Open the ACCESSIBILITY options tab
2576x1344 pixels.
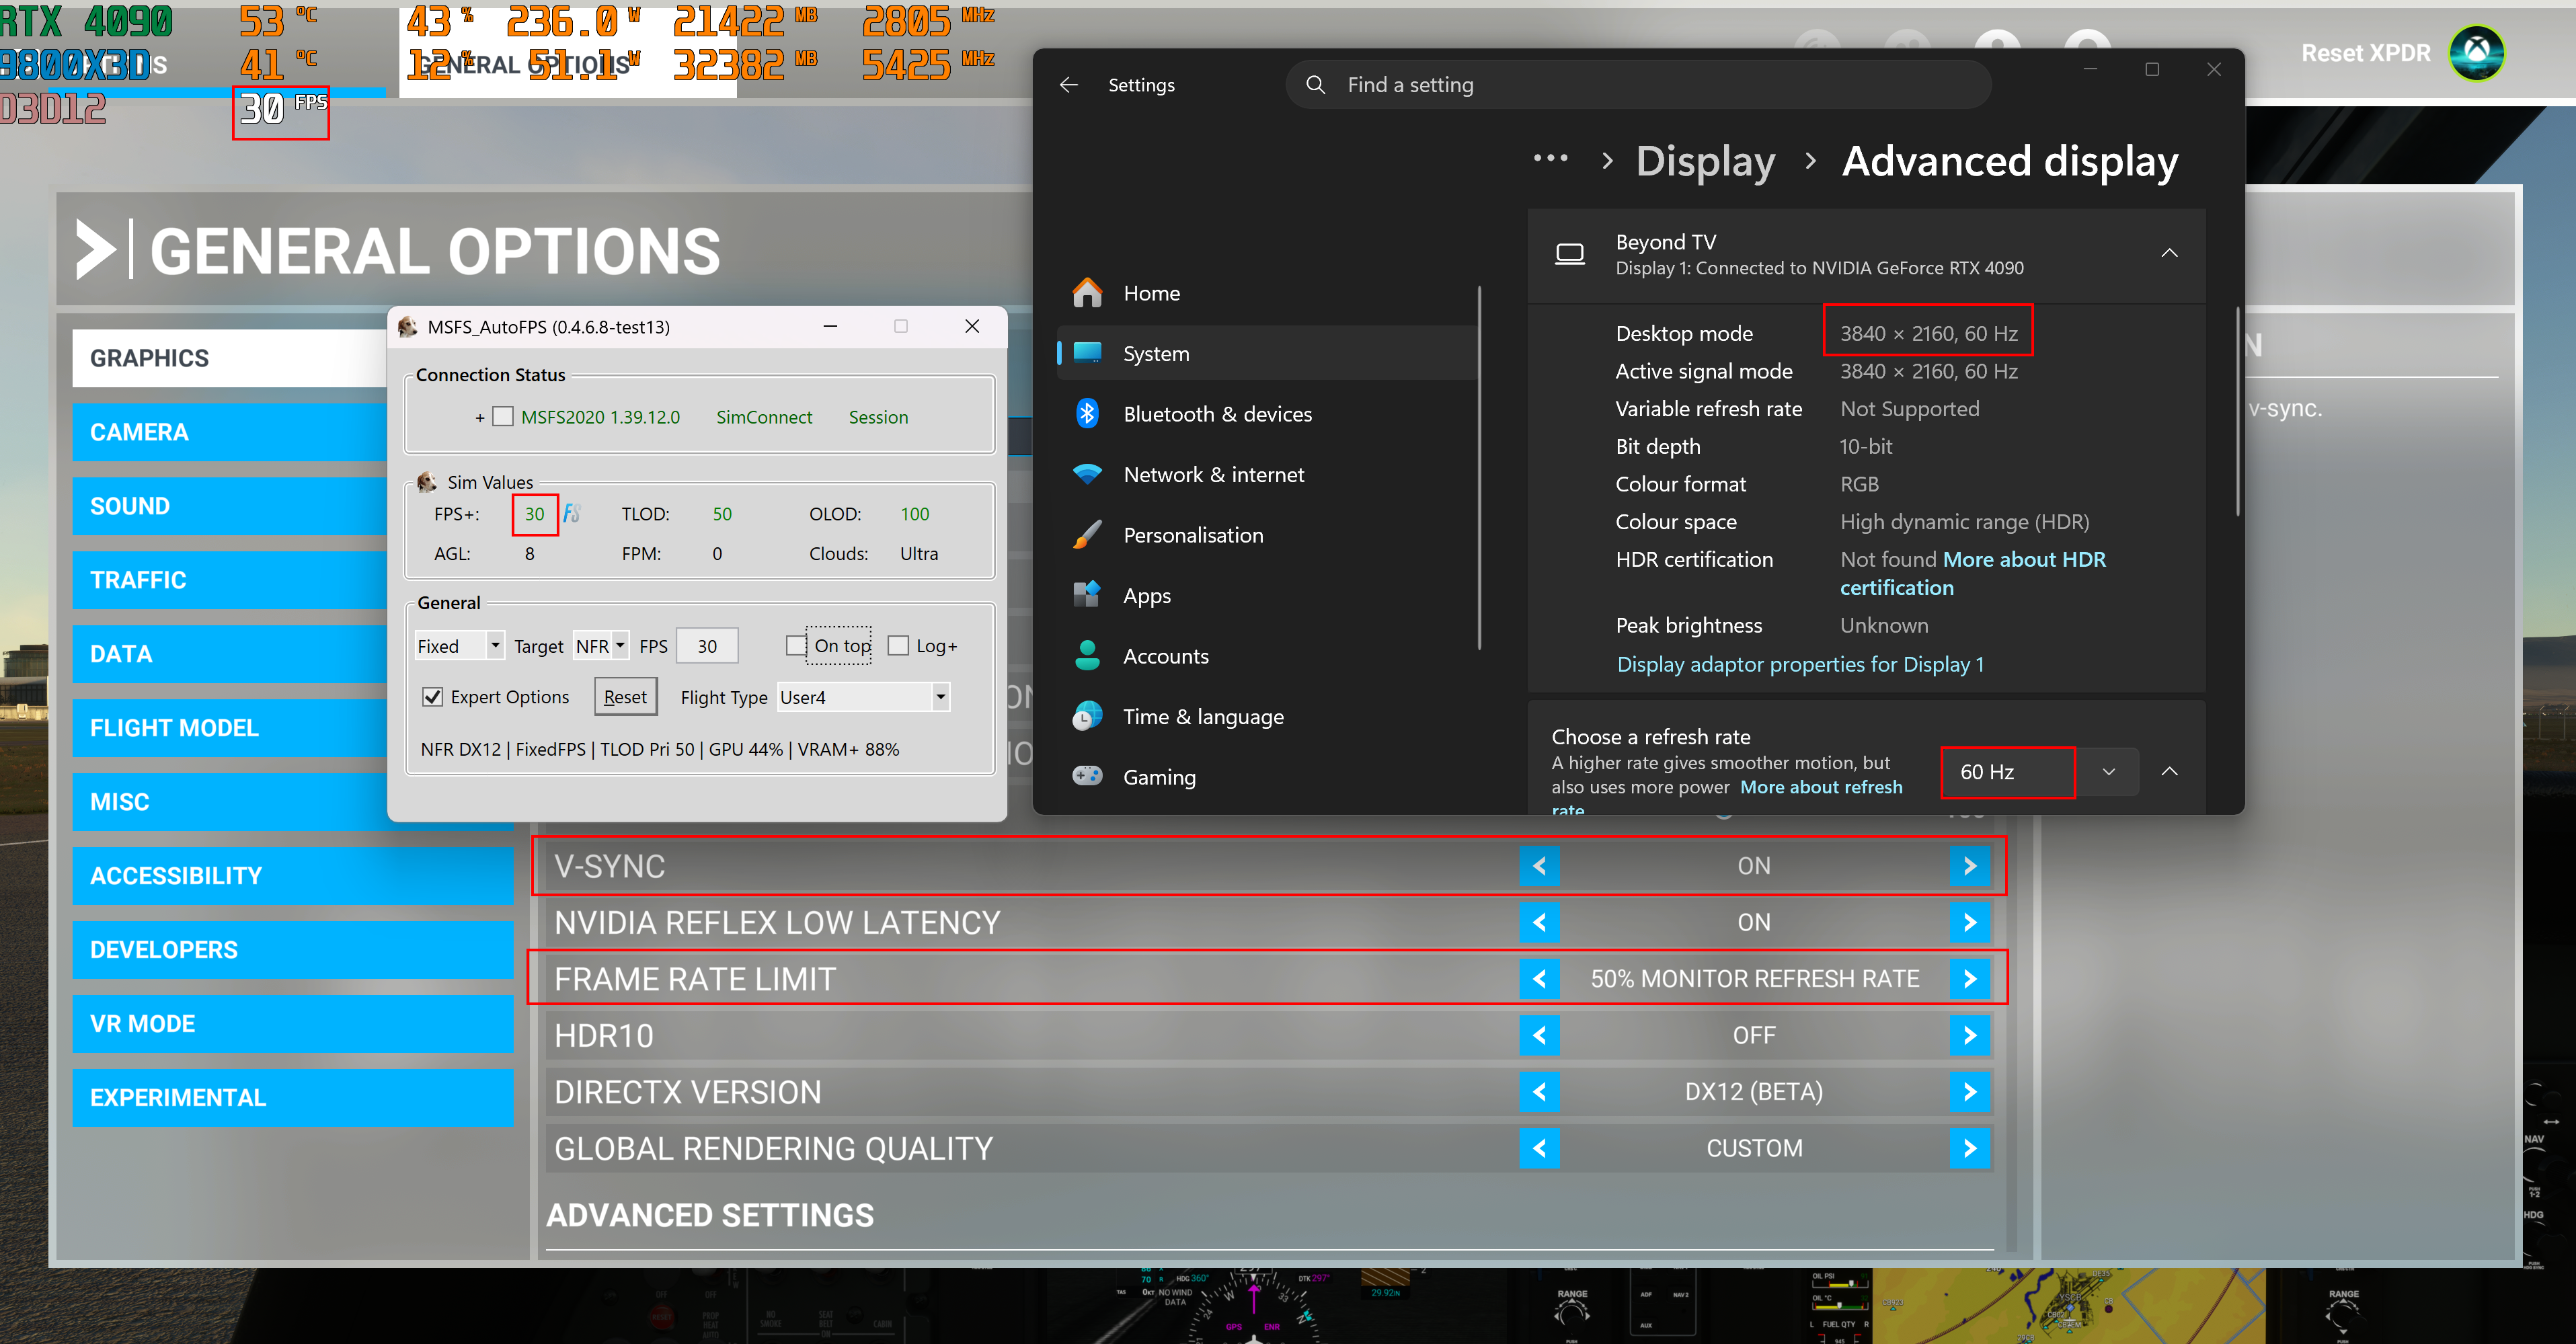tap(292, 876)
